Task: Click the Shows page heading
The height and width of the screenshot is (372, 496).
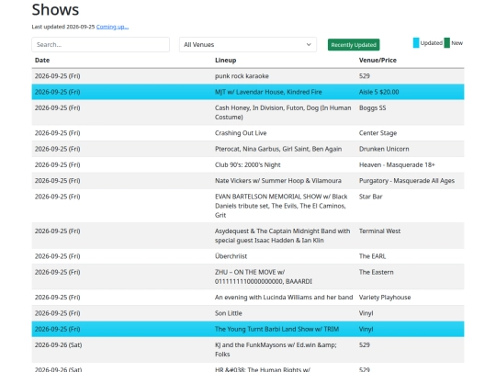Action: (55, 9)
